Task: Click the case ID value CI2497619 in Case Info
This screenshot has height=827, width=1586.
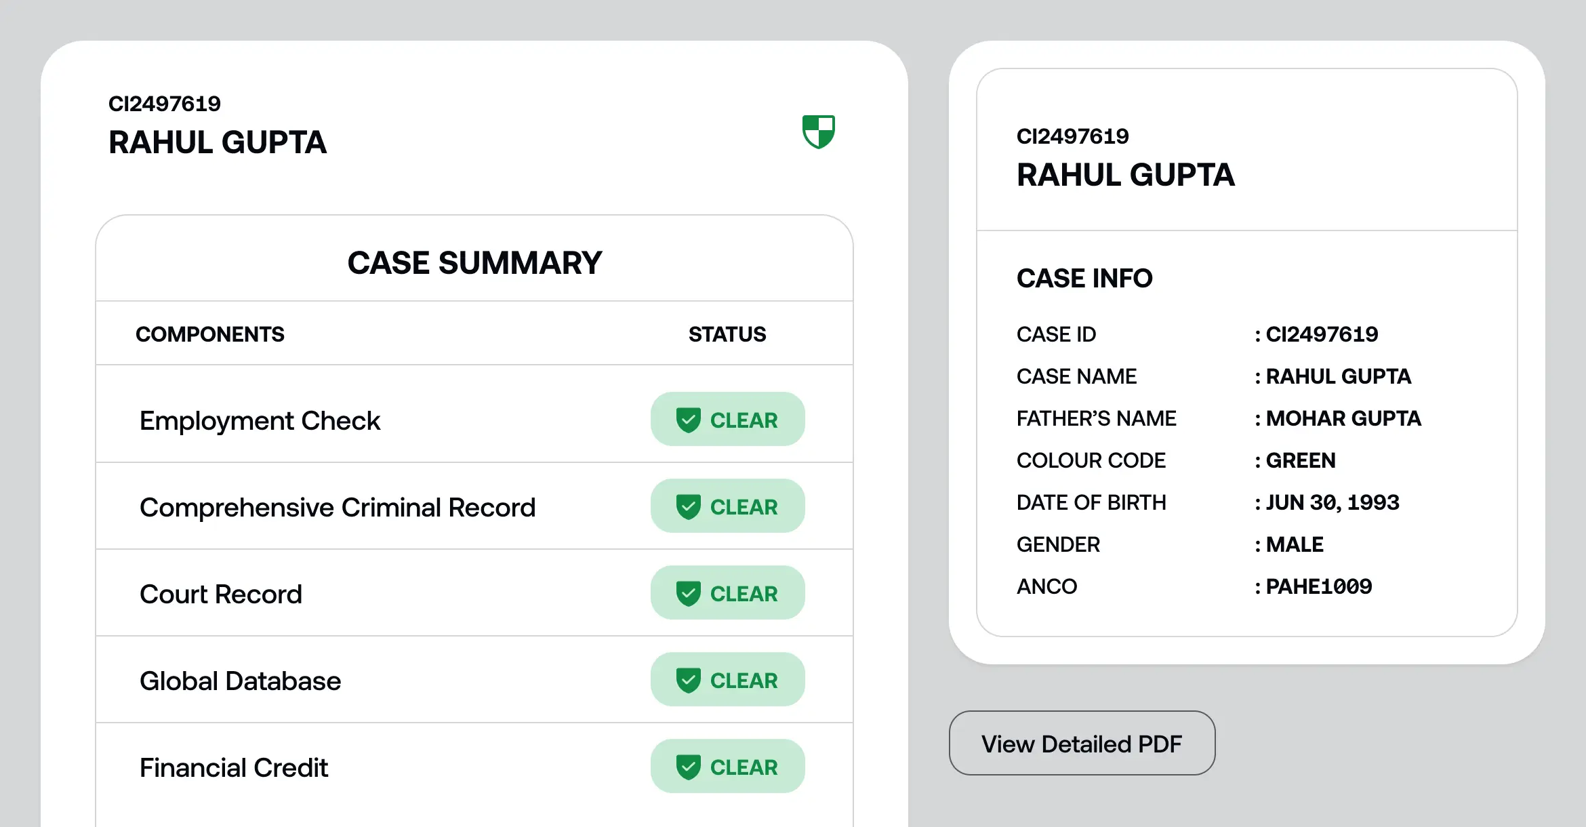Action: point(1322,334)
